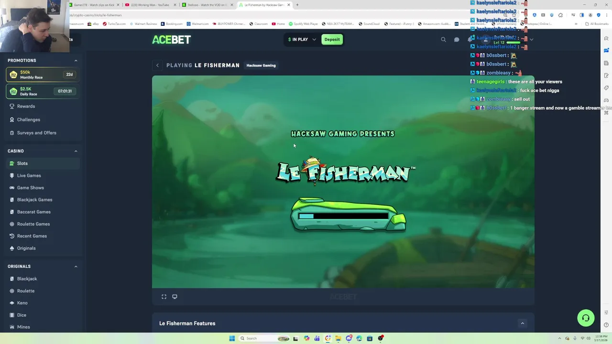Open the SoundCloud bookmark
This screenshot has width=612, height=344.
[x=369, y=24]
